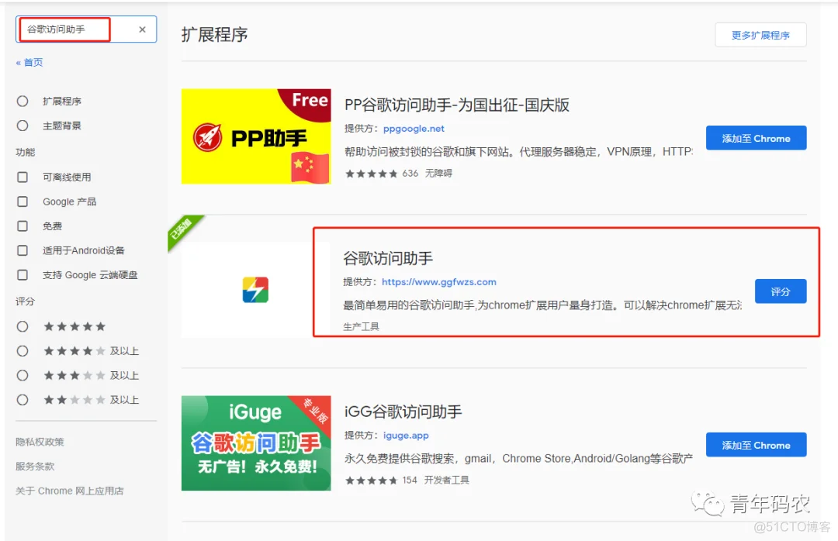The width and height of the screenshot is (838, 541).
Task: Click the 636 rating stars of PP谷歌访问助手
Action: [372, 174]
